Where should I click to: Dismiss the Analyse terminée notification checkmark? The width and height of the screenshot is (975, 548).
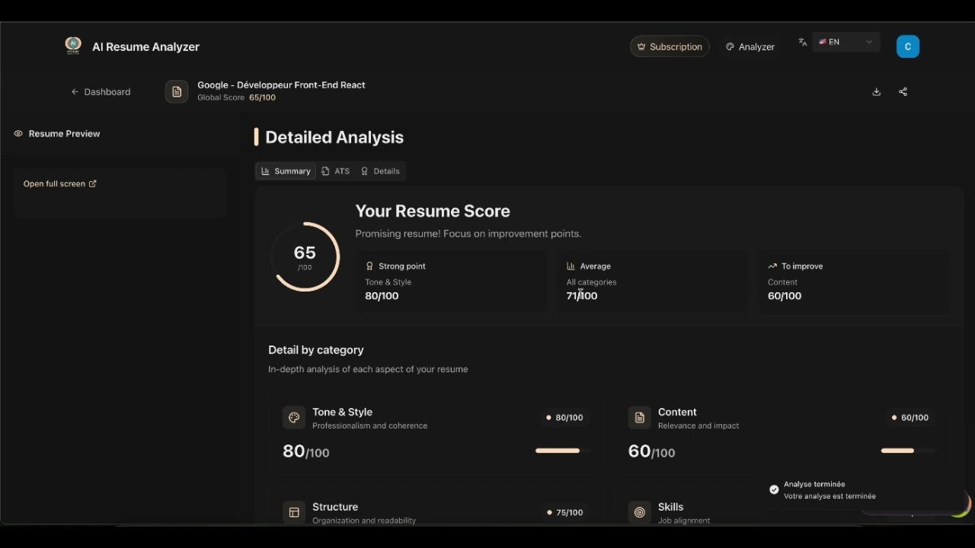[x=775, y=489]
